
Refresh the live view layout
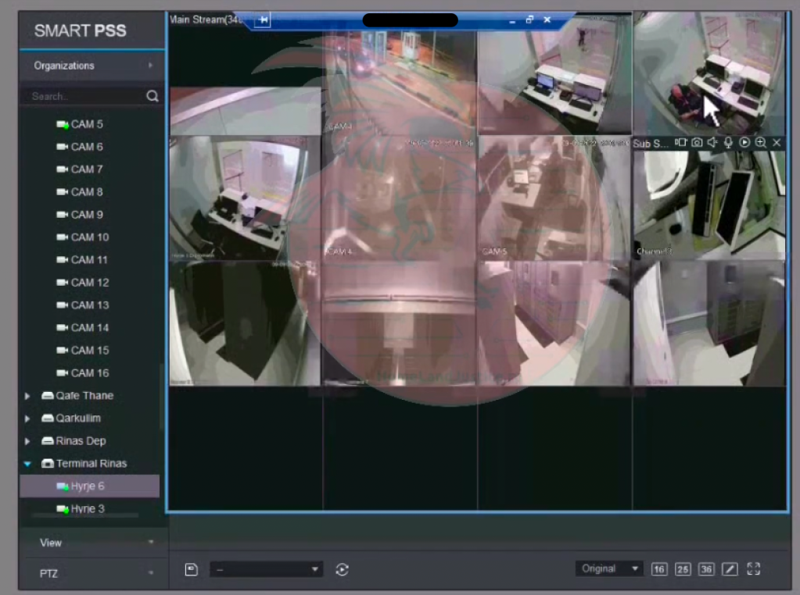tap(342, 569)
